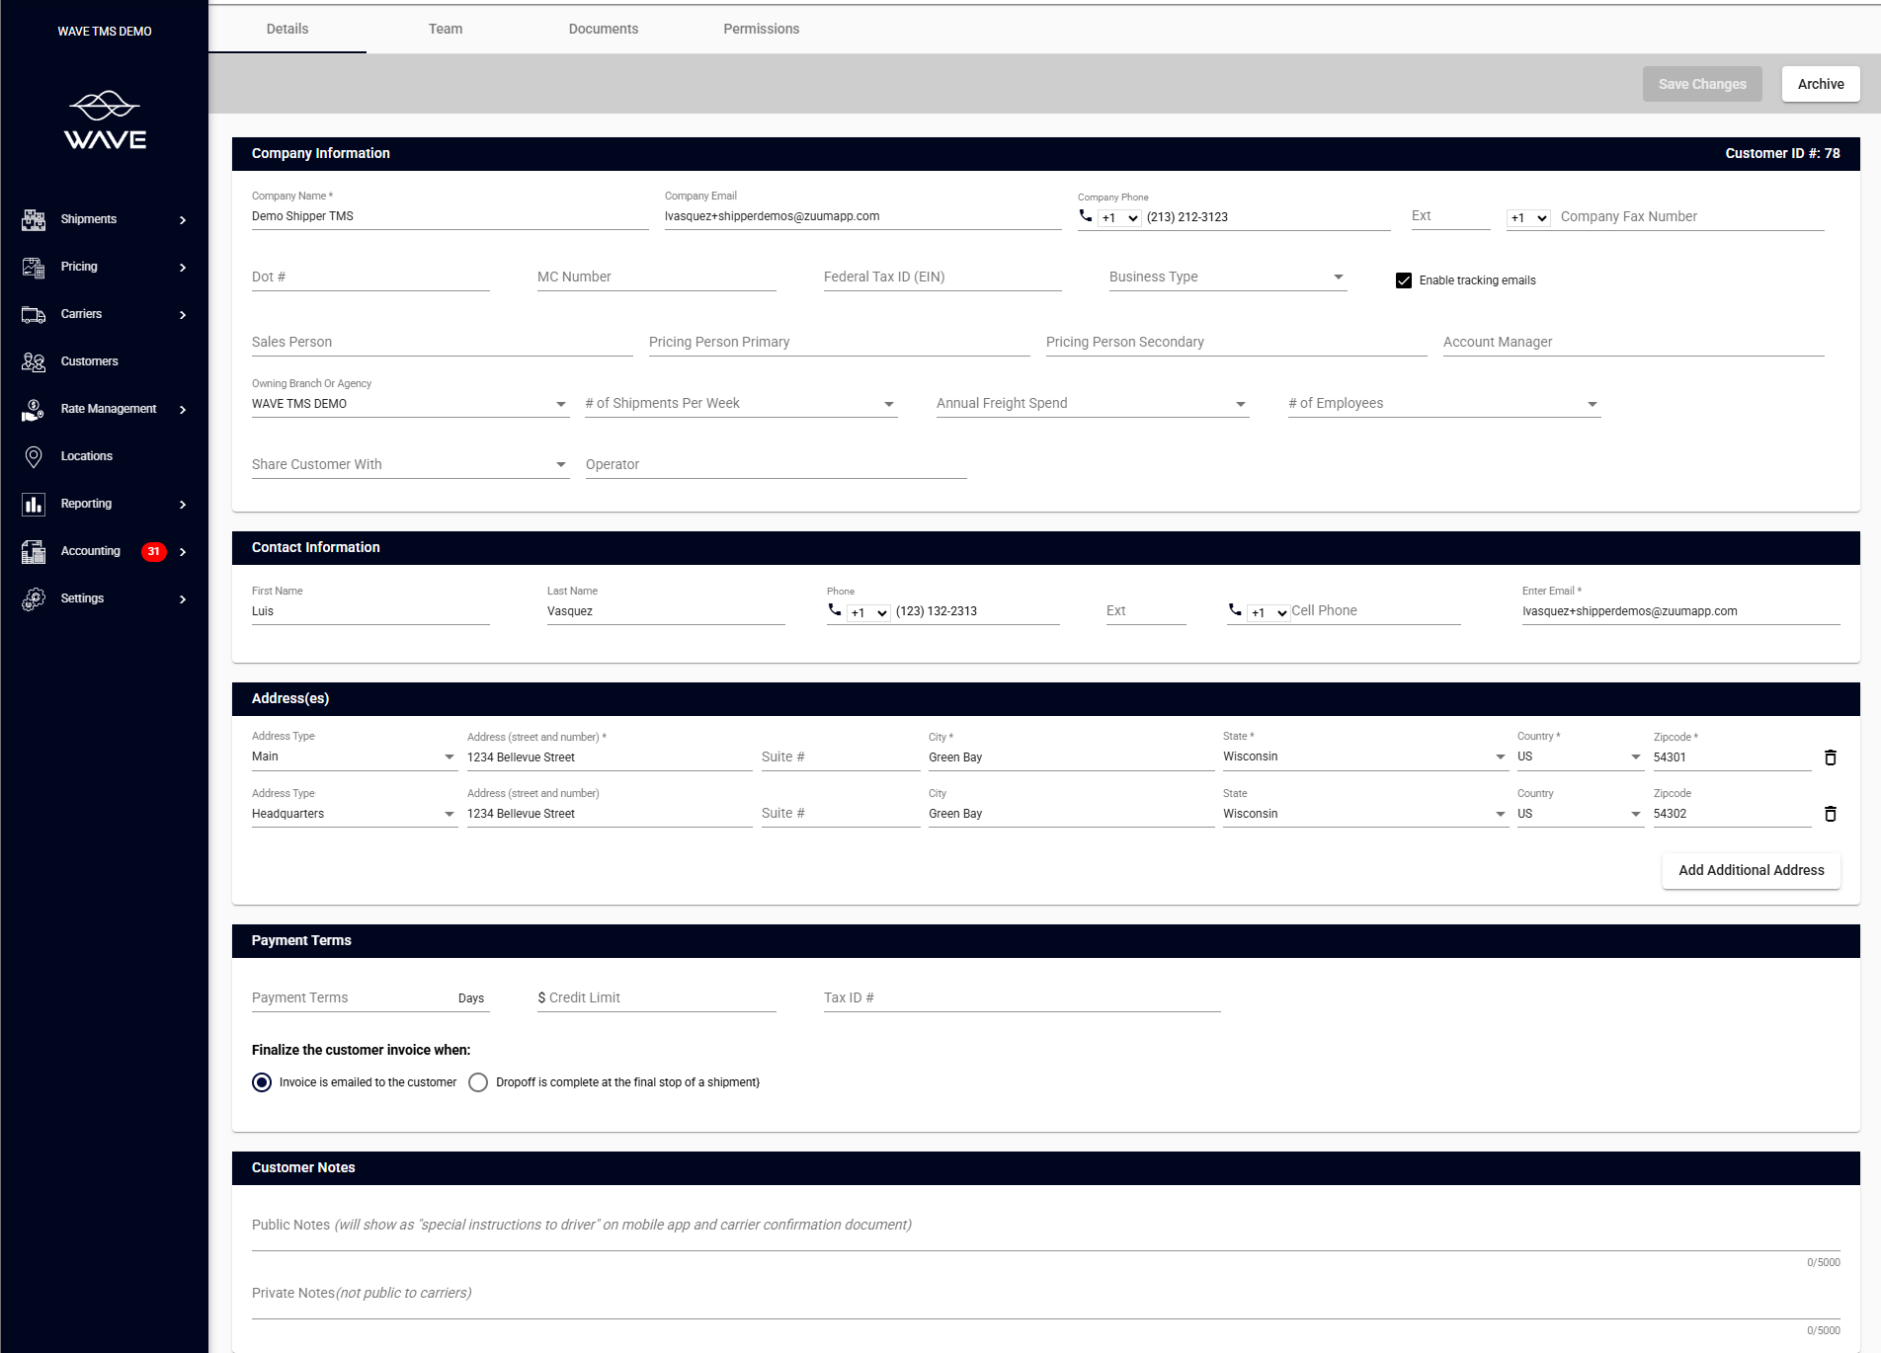
Task: Click the Locations pin icon
Action: [34, 456]
